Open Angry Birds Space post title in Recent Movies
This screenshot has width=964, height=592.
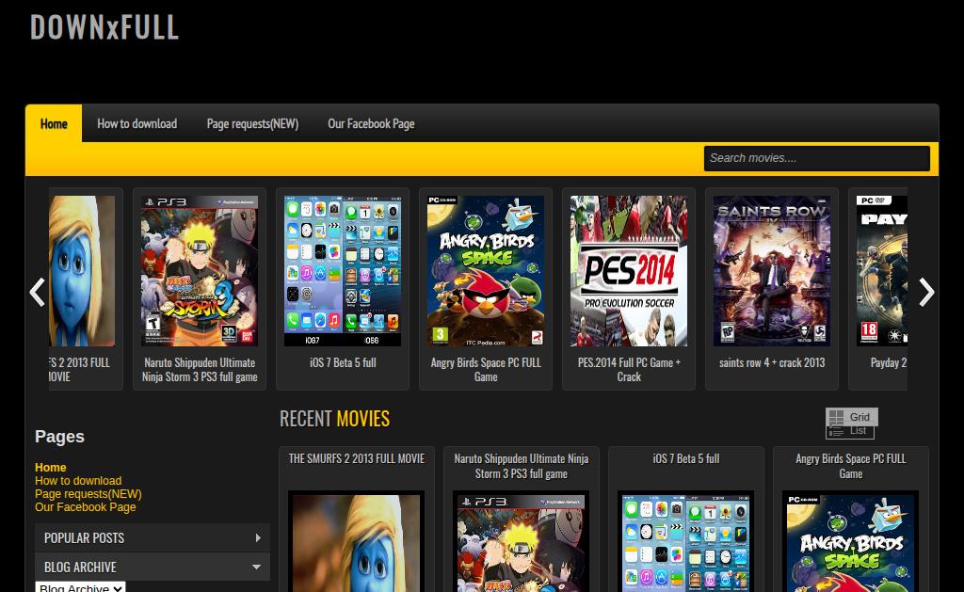coord(851,466)
